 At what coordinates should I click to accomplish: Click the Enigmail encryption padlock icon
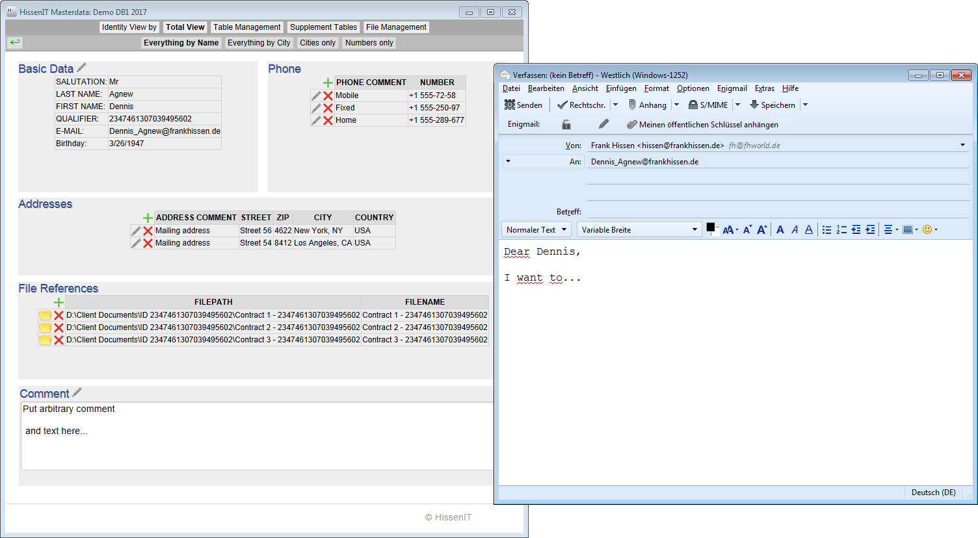566,124
